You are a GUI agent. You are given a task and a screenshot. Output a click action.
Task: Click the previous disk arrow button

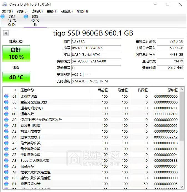(x=6, y=33)
